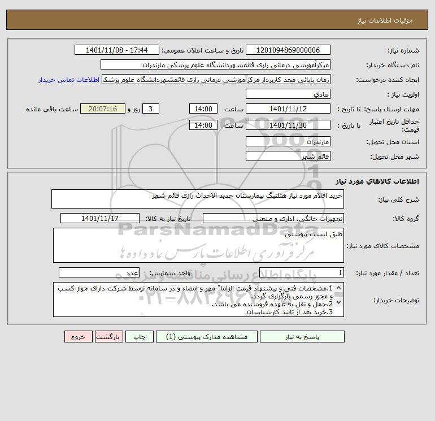Click the شرح کلی نیاز label
This screenshot has height=421, width=435.
tap(399, 199)
